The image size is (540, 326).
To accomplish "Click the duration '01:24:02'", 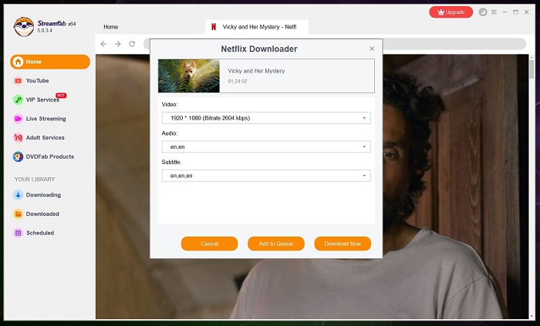I will 238,82.
